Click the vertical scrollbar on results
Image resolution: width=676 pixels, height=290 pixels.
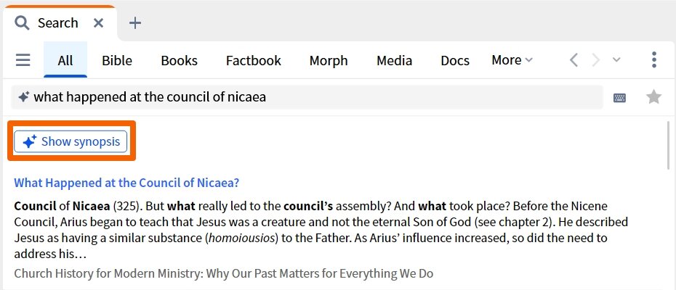pos(668,145)
